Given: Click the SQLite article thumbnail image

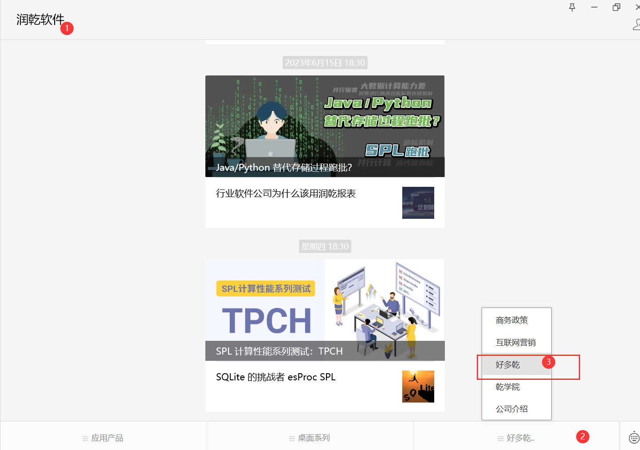Looking at the screenshot, I should 418,387.
